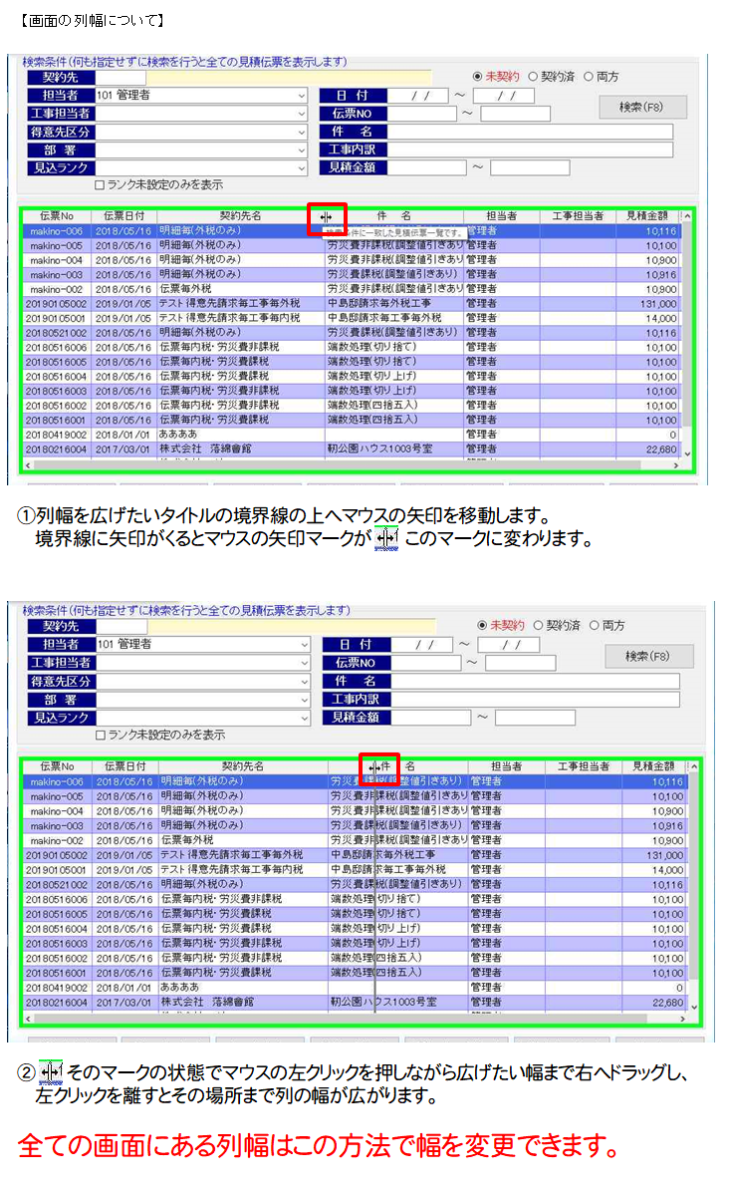Select the 契約済 radio button in the lower screenshot
This screenshot has width=731, height=1189.
click(x=539, y=626)
